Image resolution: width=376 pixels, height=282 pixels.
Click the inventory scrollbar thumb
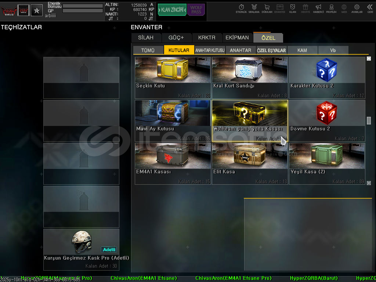pyautogui.click(x=369, y=120)
